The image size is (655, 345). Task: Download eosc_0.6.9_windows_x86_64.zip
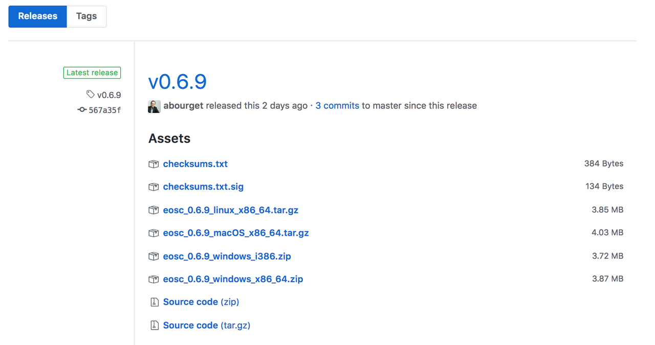(233, 279)
